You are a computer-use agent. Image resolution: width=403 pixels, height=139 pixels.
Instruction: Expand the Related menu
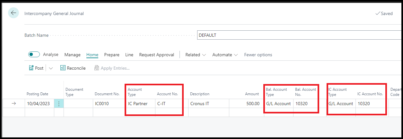195,55
